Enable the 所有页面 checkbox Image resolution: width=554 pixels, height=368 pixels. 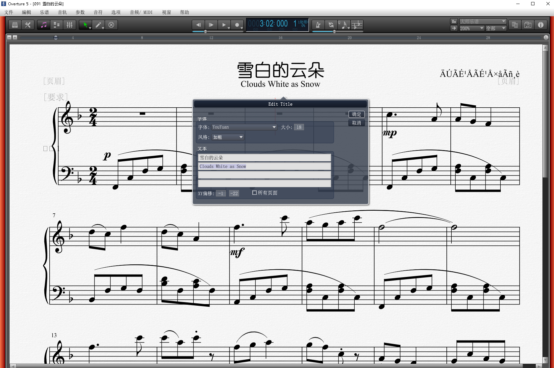tap(254, 193)
